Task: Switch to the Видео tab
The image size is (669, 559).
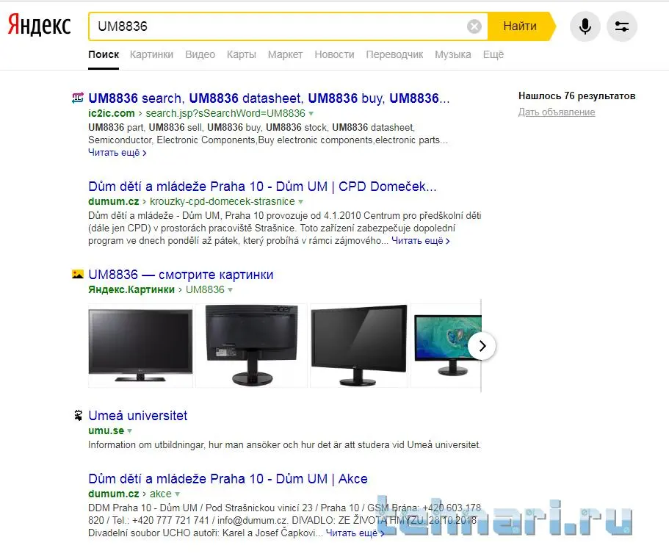Action: [200, 54]
